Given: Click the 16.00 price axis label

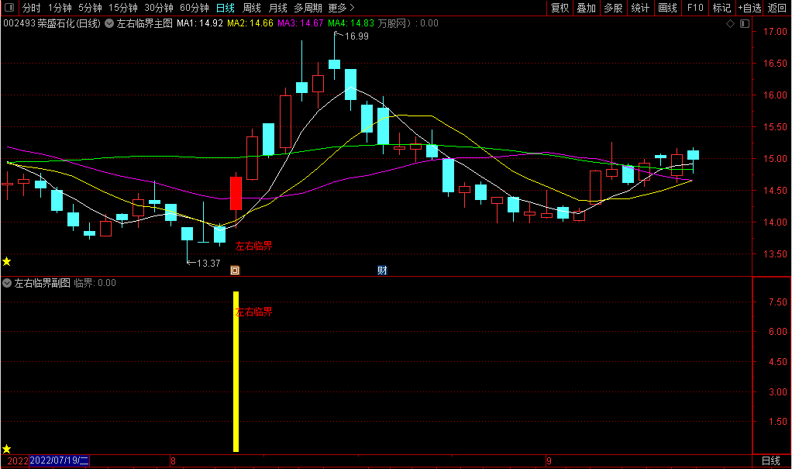Looking at the screenshot, I should point(775,95).
